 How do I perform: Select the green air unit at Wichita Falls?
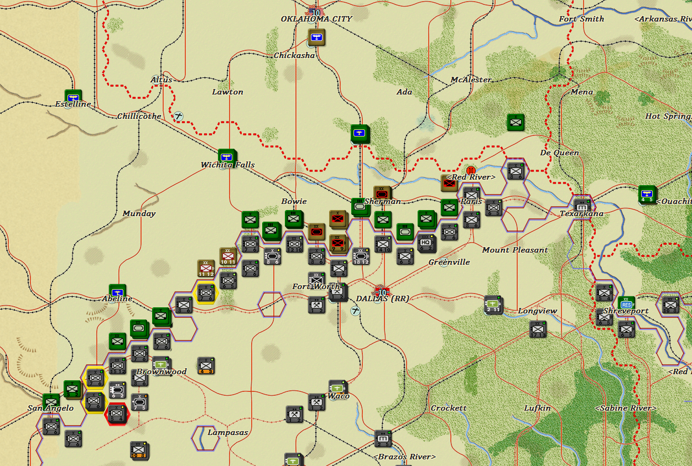[227, 158]
